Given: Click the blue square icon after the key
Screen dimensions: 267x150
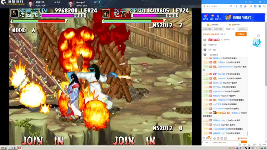Looking at the screenshot, I should pyautogui.click(x=255, y=6).
